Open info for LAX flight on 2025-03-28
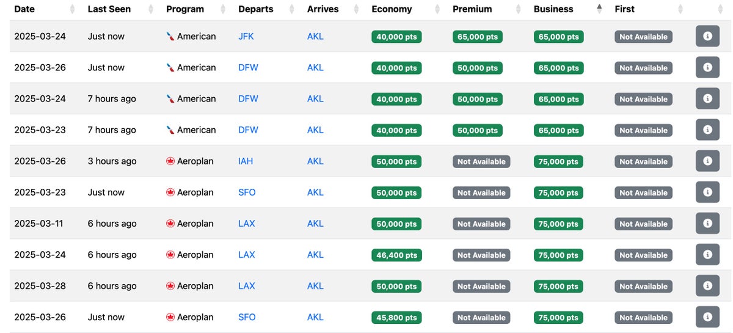The width and height of the screenshot is (733, 333). pyautogui.click(x=707, y=285)
